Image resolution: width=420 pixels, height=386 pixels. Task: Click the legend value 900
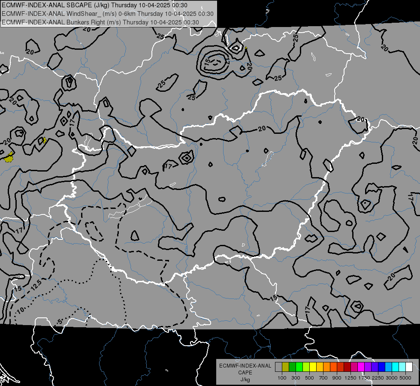point(337,378)
